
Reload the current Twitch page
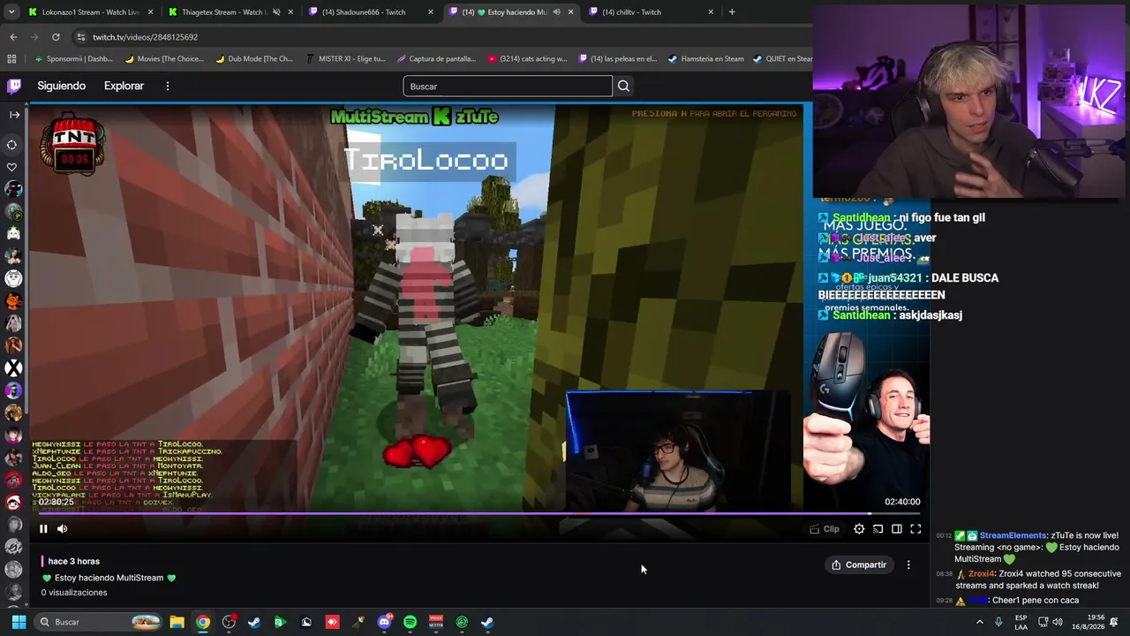[x=56, y=37]
